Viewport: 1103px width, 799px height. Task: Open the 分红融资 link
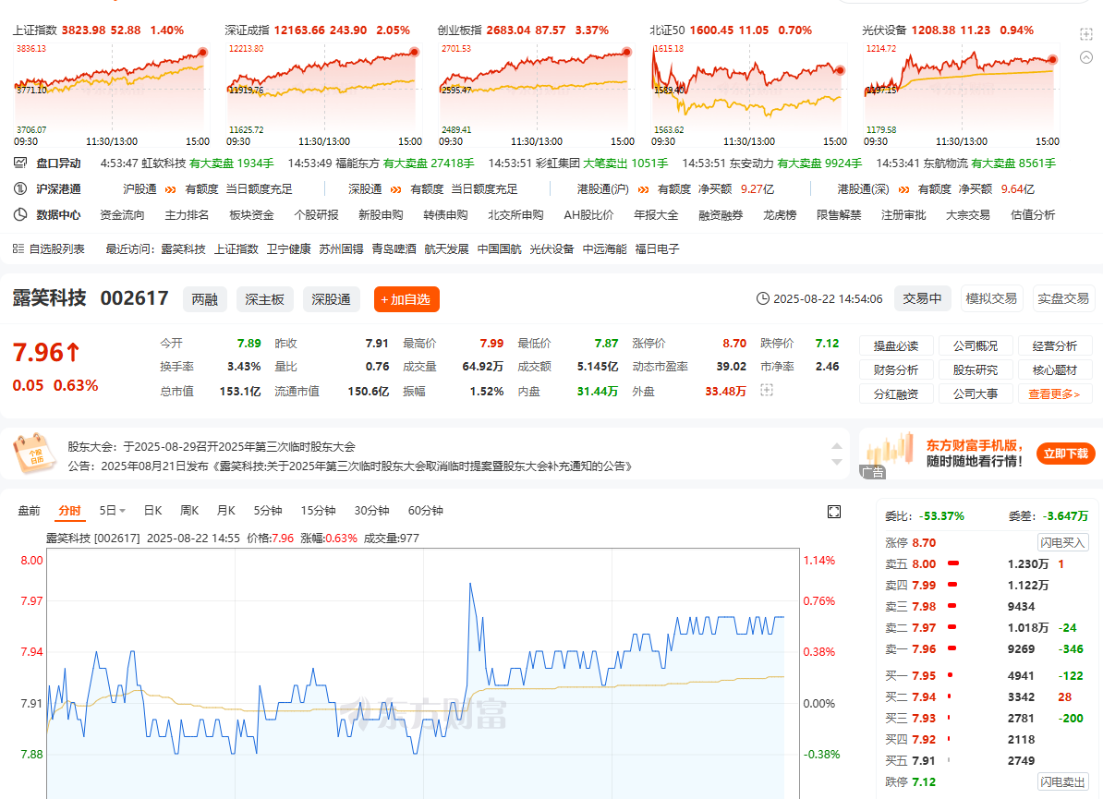[896, 393]
